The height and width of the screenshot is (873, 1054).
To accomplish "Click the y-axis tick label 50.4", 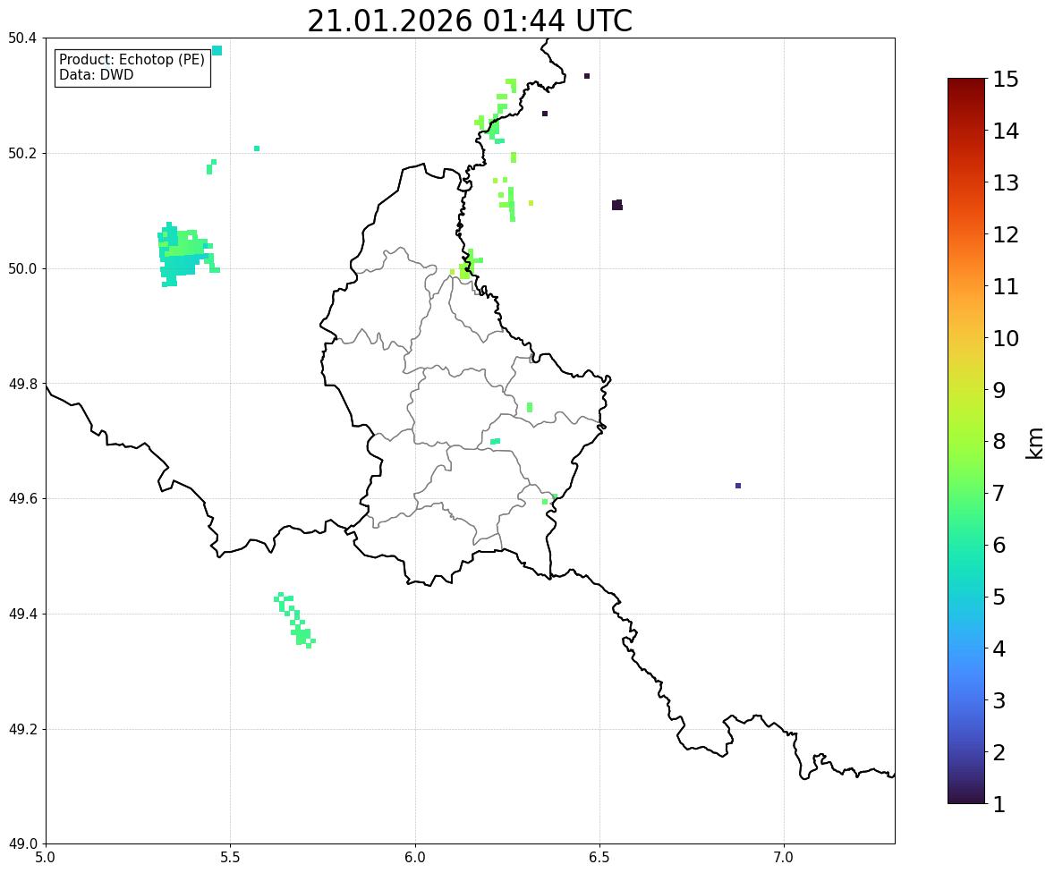I will click(x=22, y=38).
